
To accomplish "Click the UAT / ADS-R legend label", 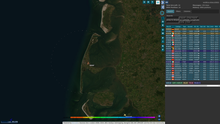I will pyautogui.click(x=177, y=83).
